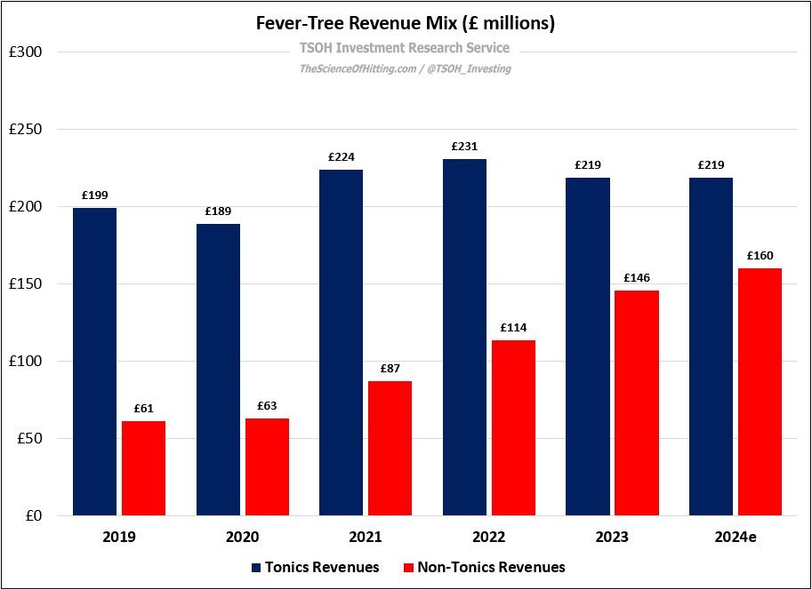This screenshot has width=812, height=590.
Task: Select the 2021 navy tonics bar
Action: (x=342, y=343)
